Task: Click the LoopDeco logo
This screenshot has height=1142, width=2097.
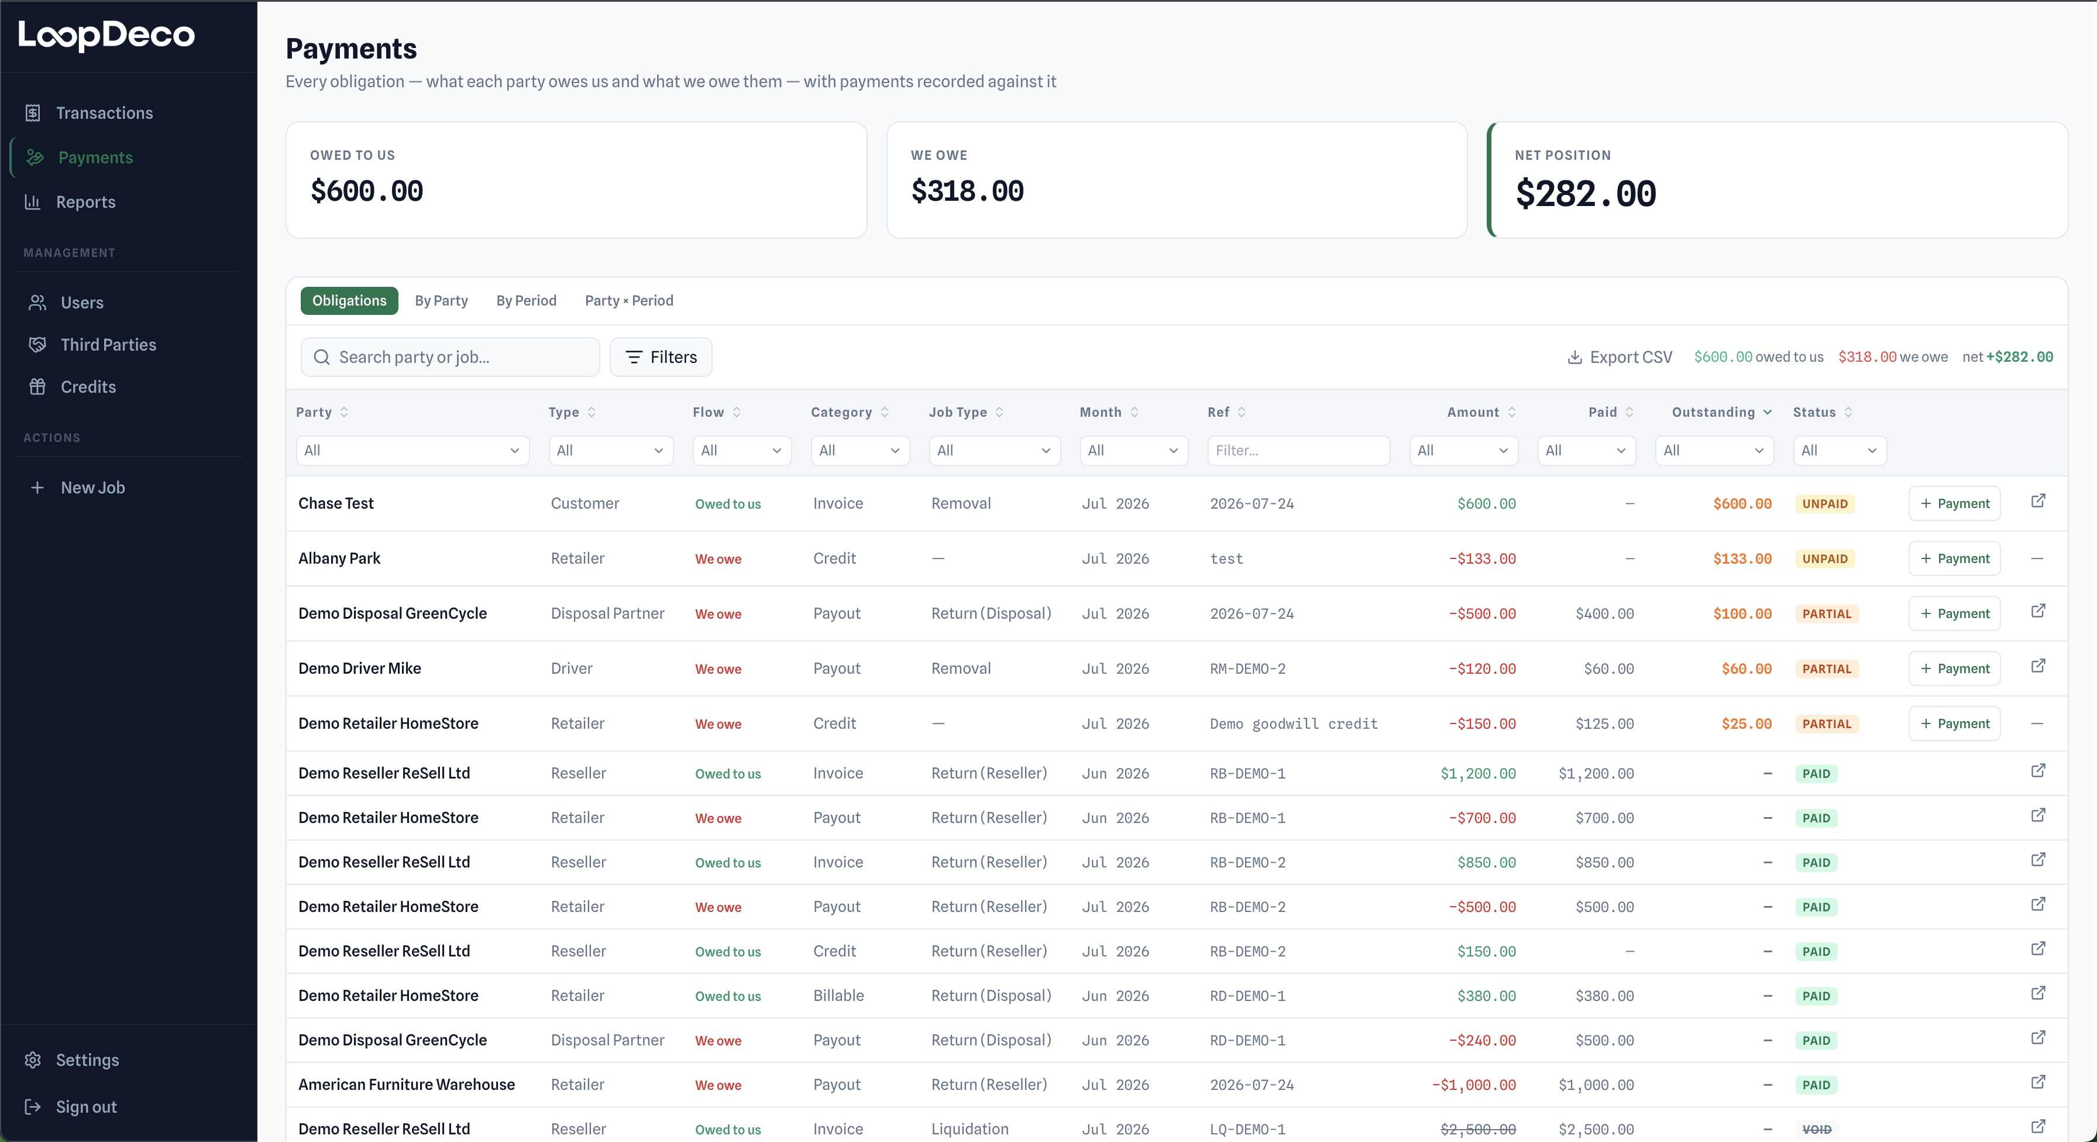Action: tap(106, 35)
